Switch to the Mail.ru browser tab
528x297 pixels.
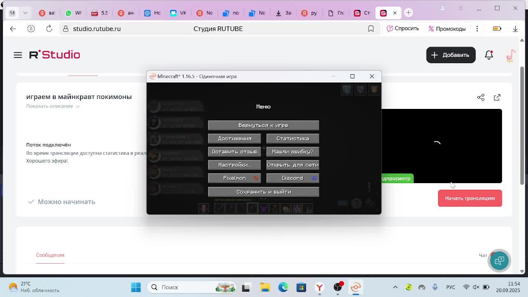pyautogui.click(x=152, y=13)
